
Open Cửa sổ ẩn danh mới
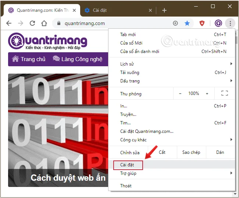click(x=172, y=52)
